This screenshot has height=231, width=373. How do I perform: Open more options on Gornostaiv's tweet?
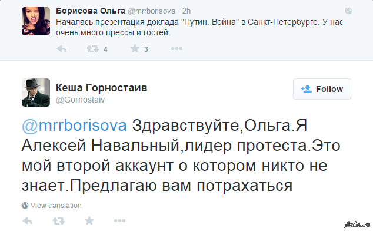pyautogui.click(x=119, y=221)
